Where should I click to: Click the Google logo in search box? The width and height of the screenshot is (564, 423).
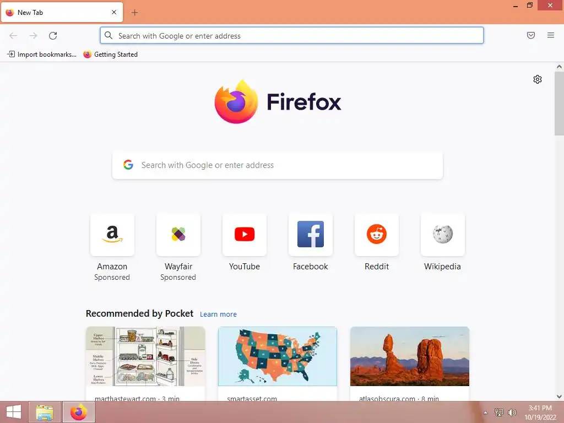(128, 165)
